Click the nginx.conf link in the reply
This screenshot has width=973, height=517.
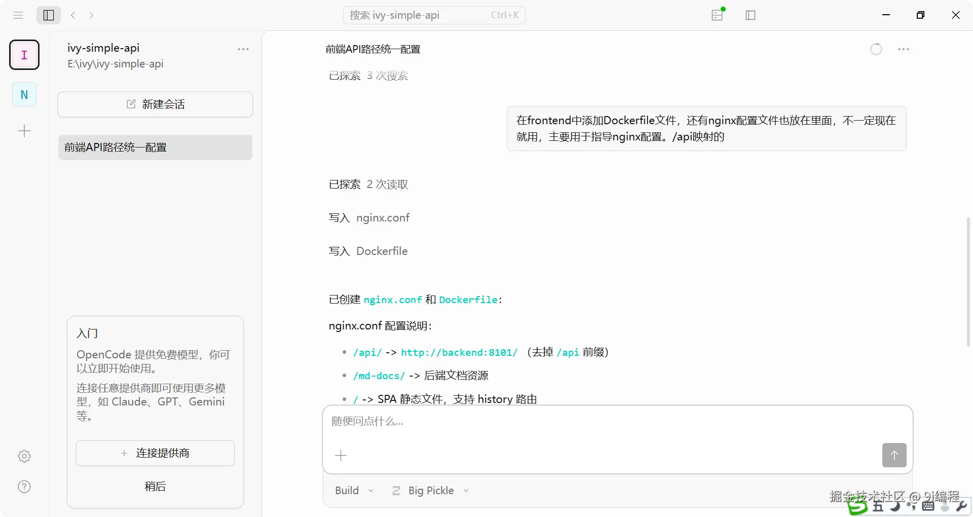pos(393,300)
